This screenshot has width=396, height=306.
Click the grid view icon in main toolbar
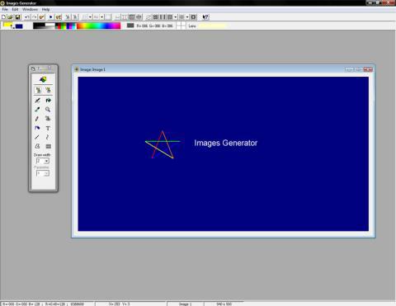pos(156,17)
